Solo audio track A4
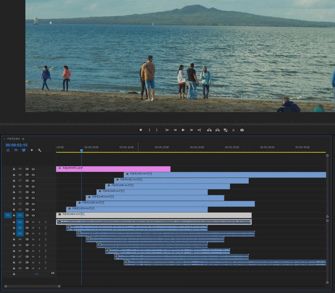This screenshot has height=293, width=335. [39, 239]
